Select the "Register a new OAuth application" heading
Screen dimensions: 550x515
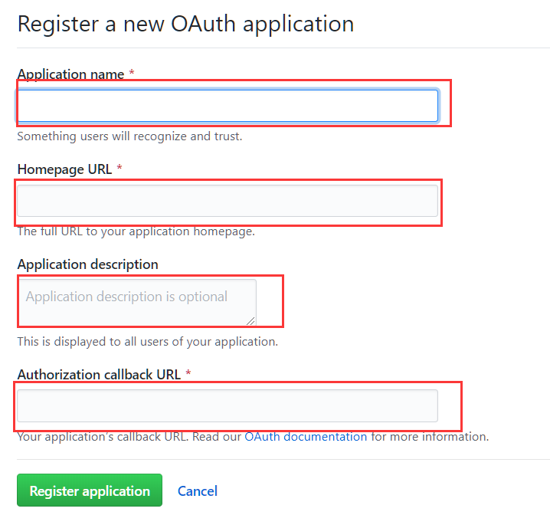(185, 24)
